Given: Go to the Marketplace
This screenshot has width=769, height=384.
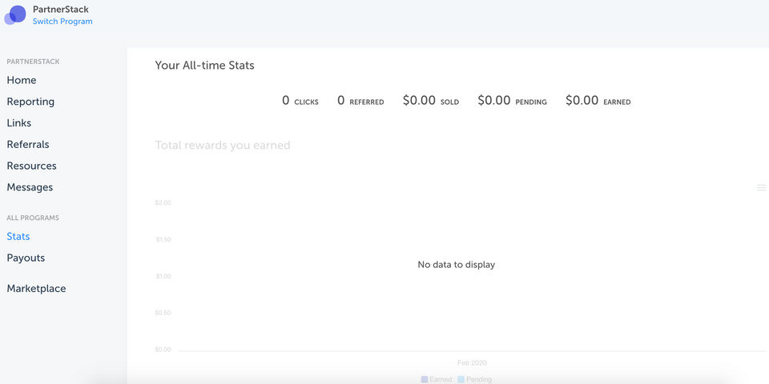Looking at the screenshot, I should [x=36, y=289].
